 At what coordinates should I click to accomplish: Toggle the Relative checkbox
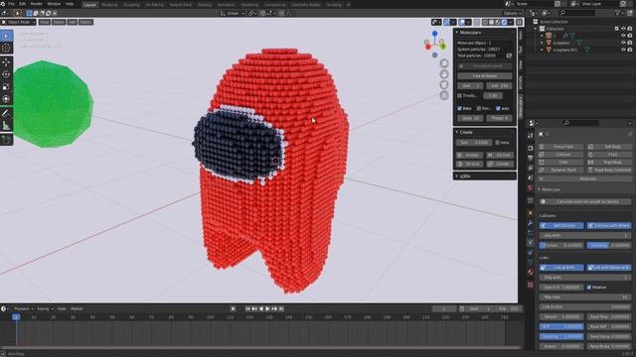589,288
